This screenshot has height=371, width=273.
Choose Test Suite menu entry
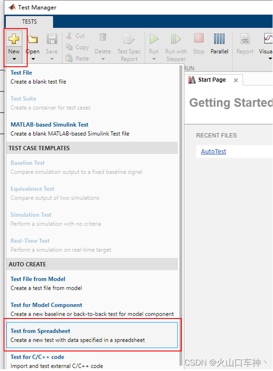coord(92,103)
